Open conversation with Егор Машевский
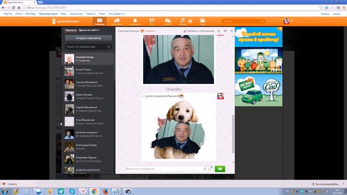Image resolution: width=347 pixels, height=195 pixels. pos(88,121)
